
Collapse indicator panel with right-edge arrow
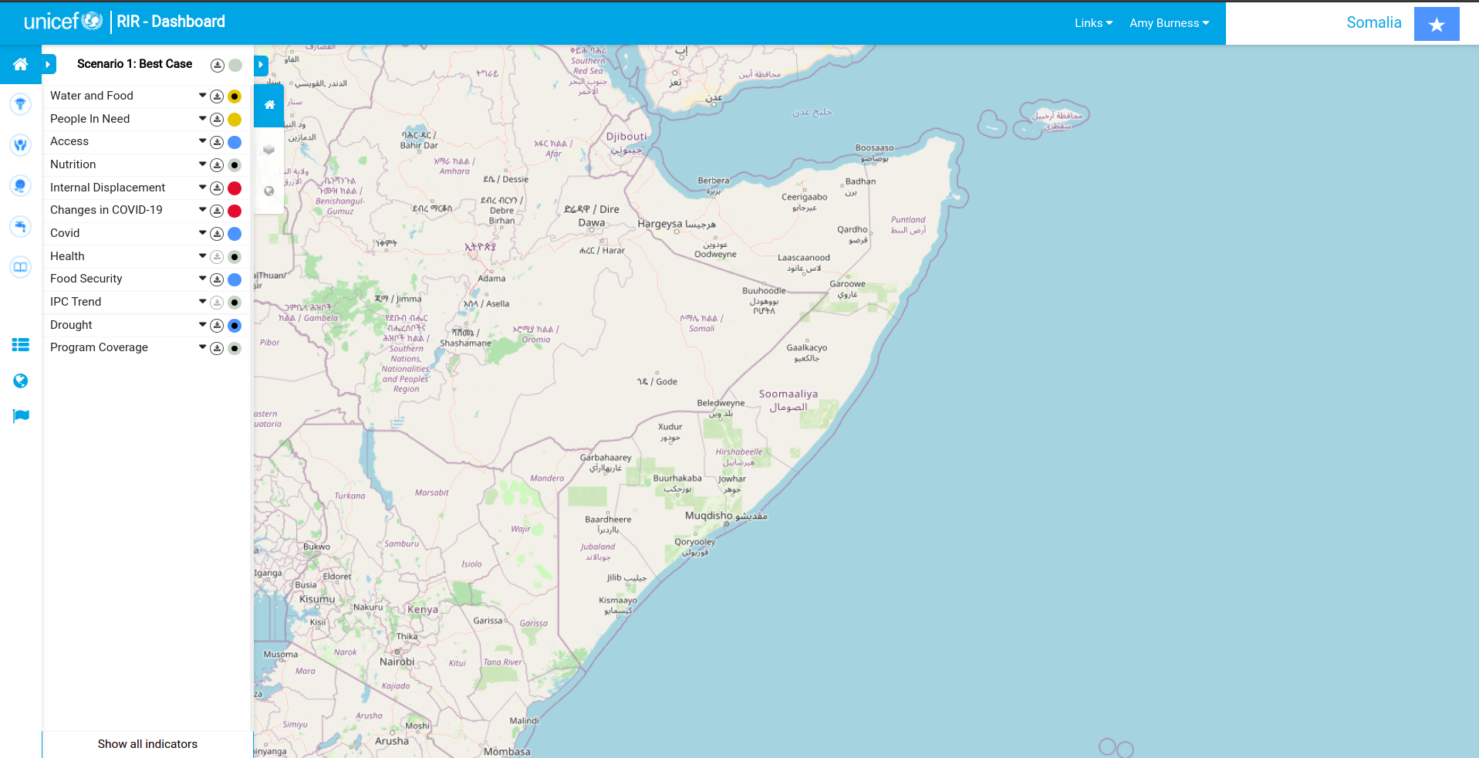[261, 65]
